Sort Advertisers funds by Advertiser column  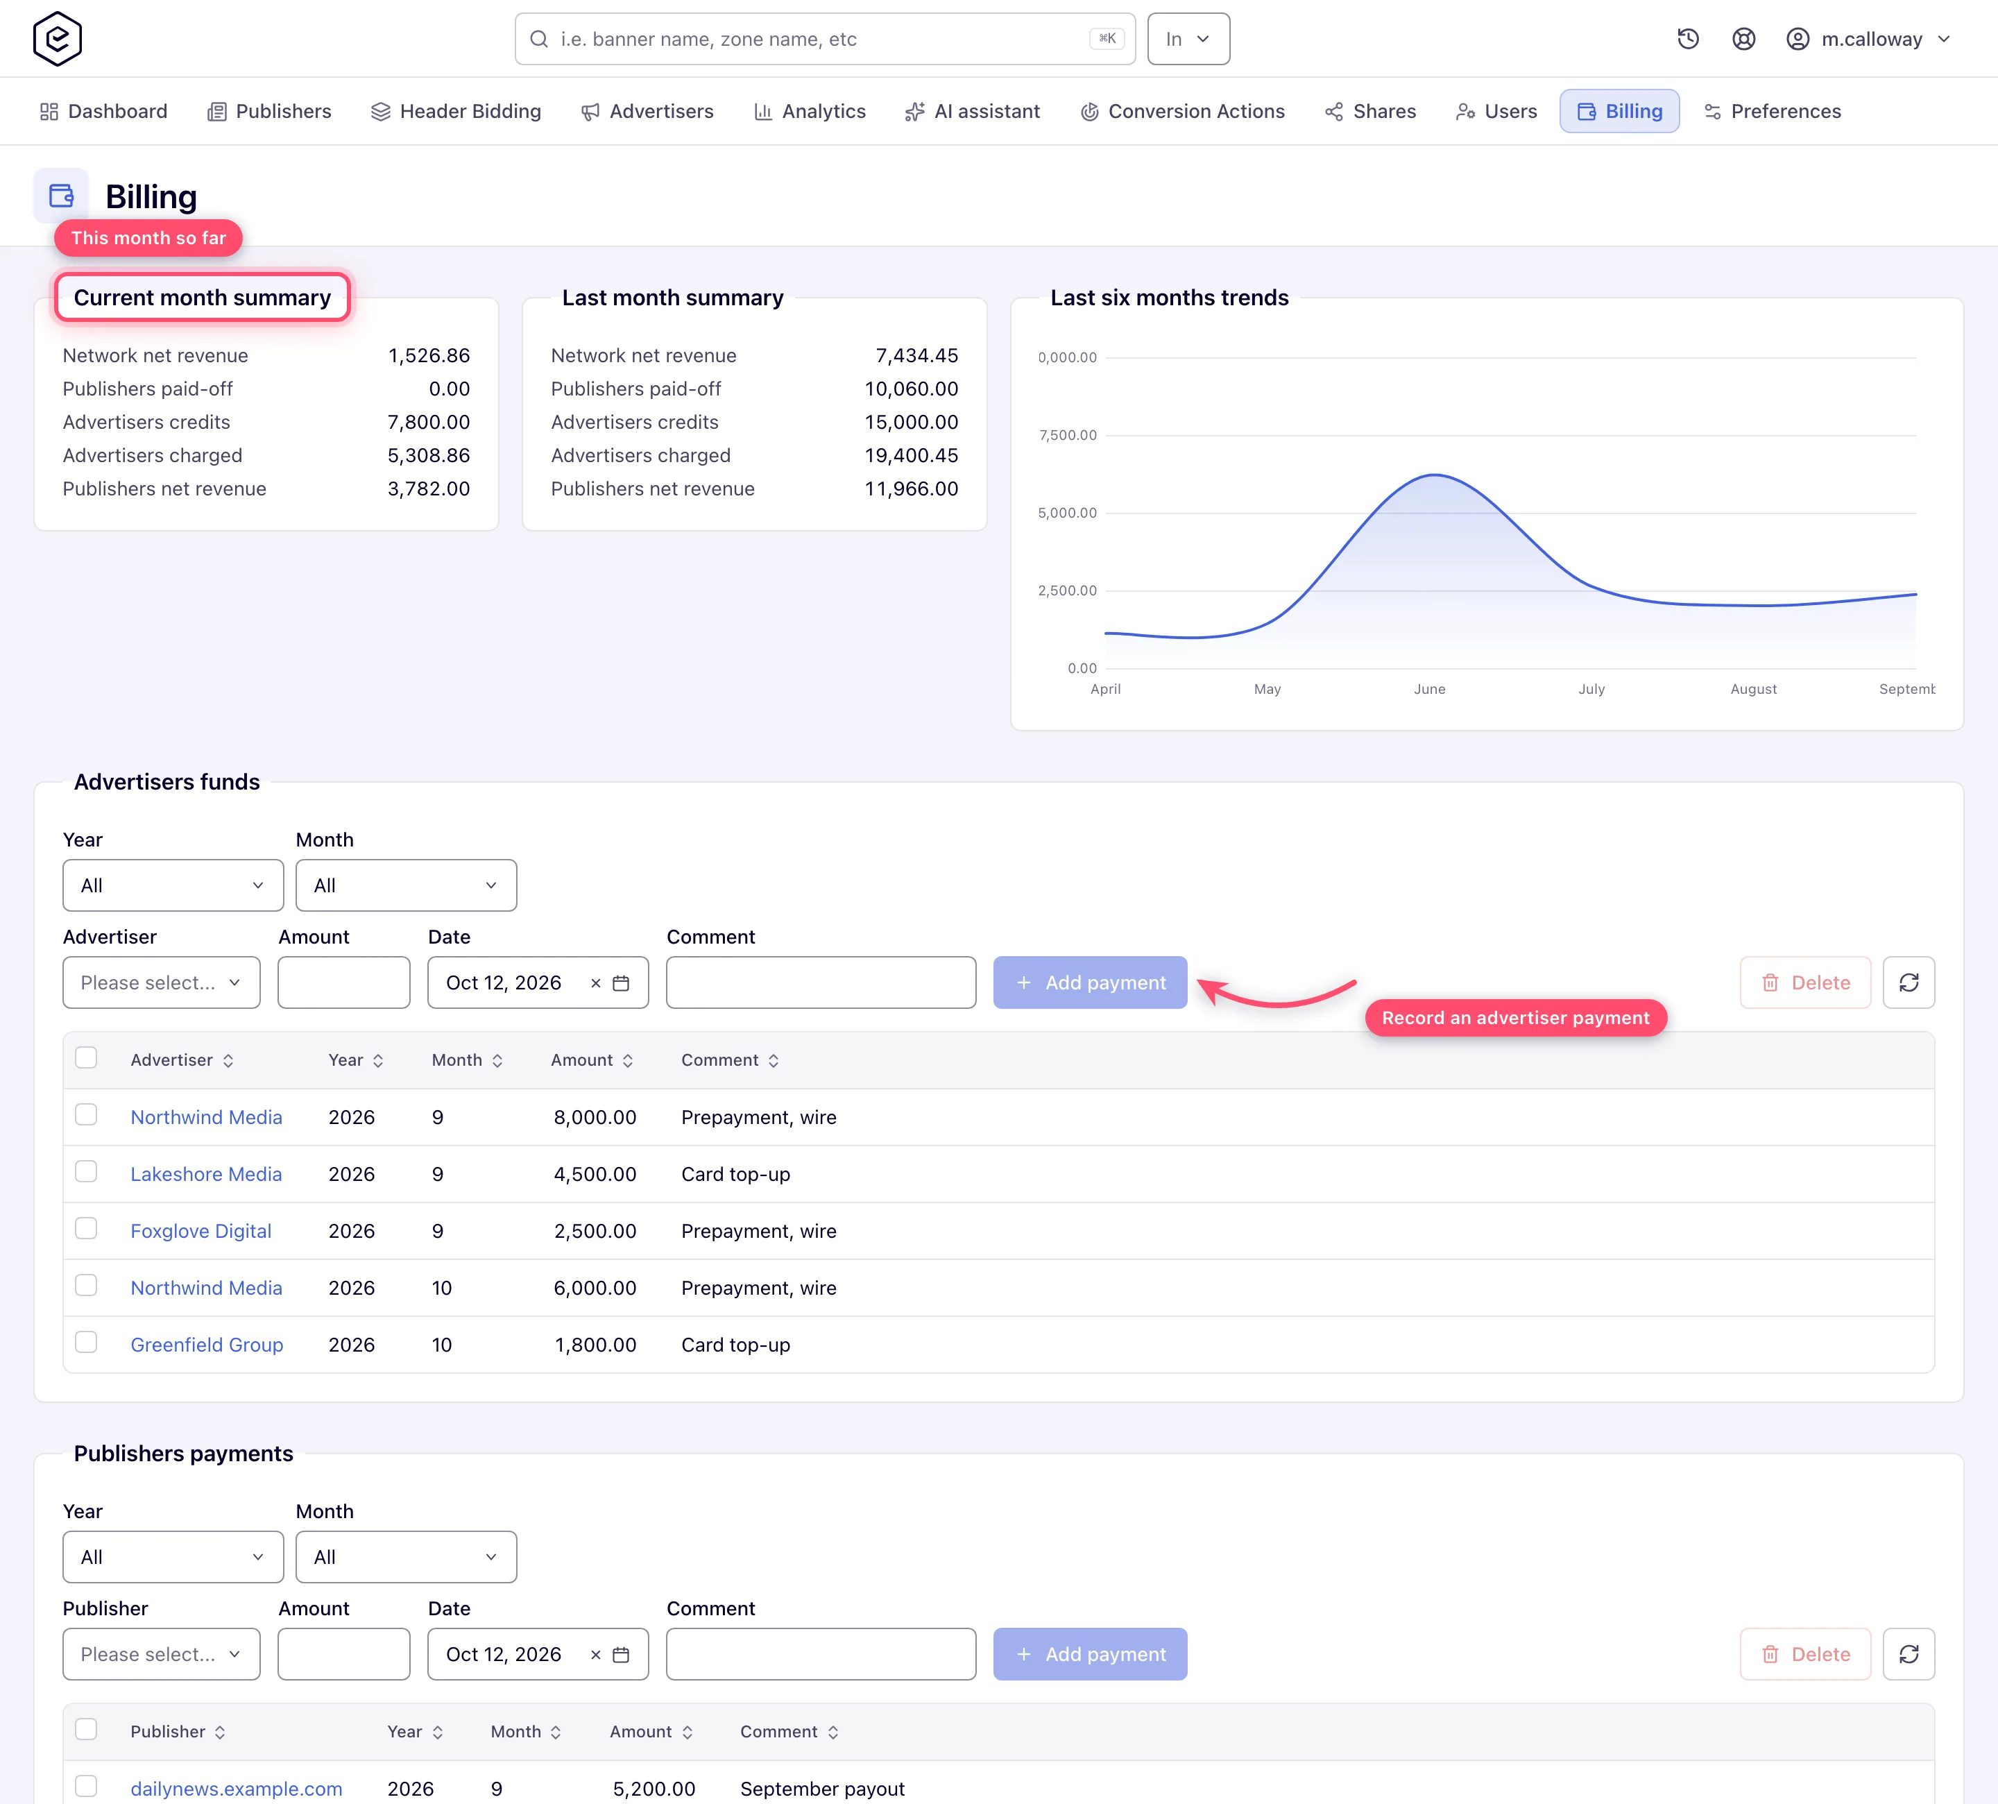pos(182,1060)
